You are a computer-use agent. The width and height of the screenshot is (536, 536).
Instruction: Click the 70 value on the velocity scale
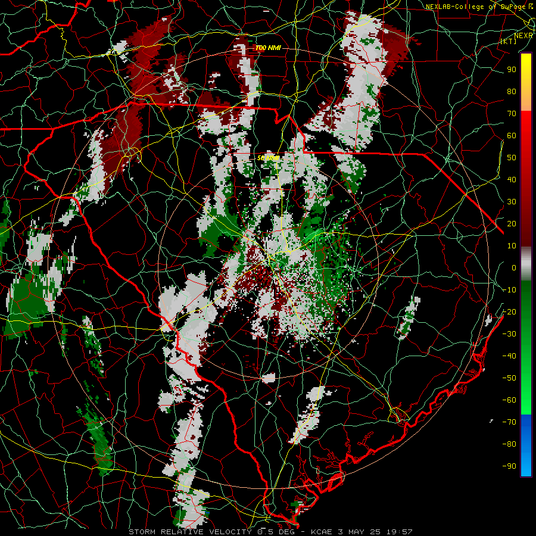[x=512, y=114]
